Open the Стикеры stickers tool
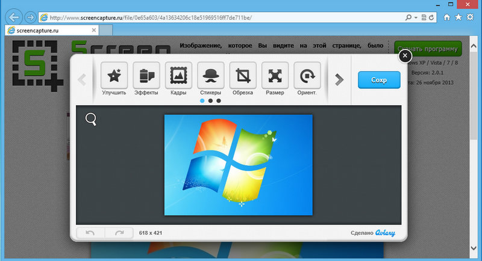The image size is (482, 261). 210,76
